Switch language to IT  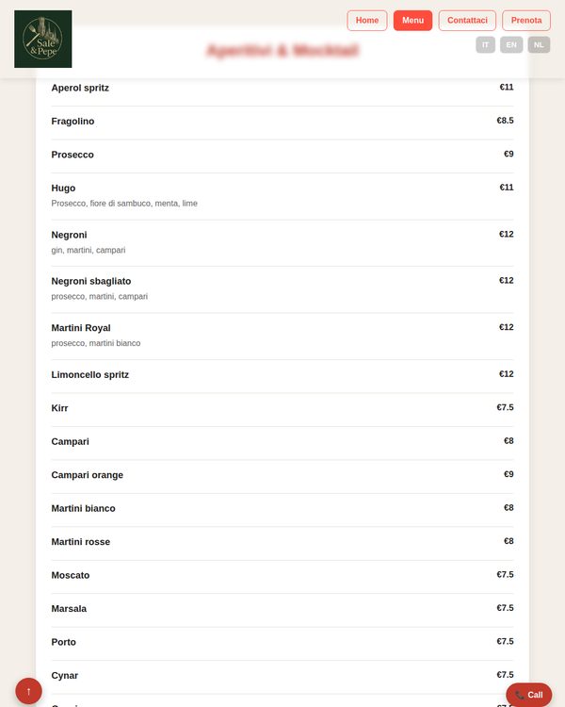click(x=485, y=44)
